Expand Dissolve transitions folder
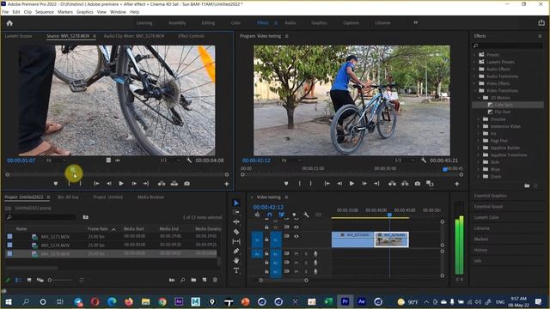This screenshot has width=550, height=309. [x=479, y=119]
